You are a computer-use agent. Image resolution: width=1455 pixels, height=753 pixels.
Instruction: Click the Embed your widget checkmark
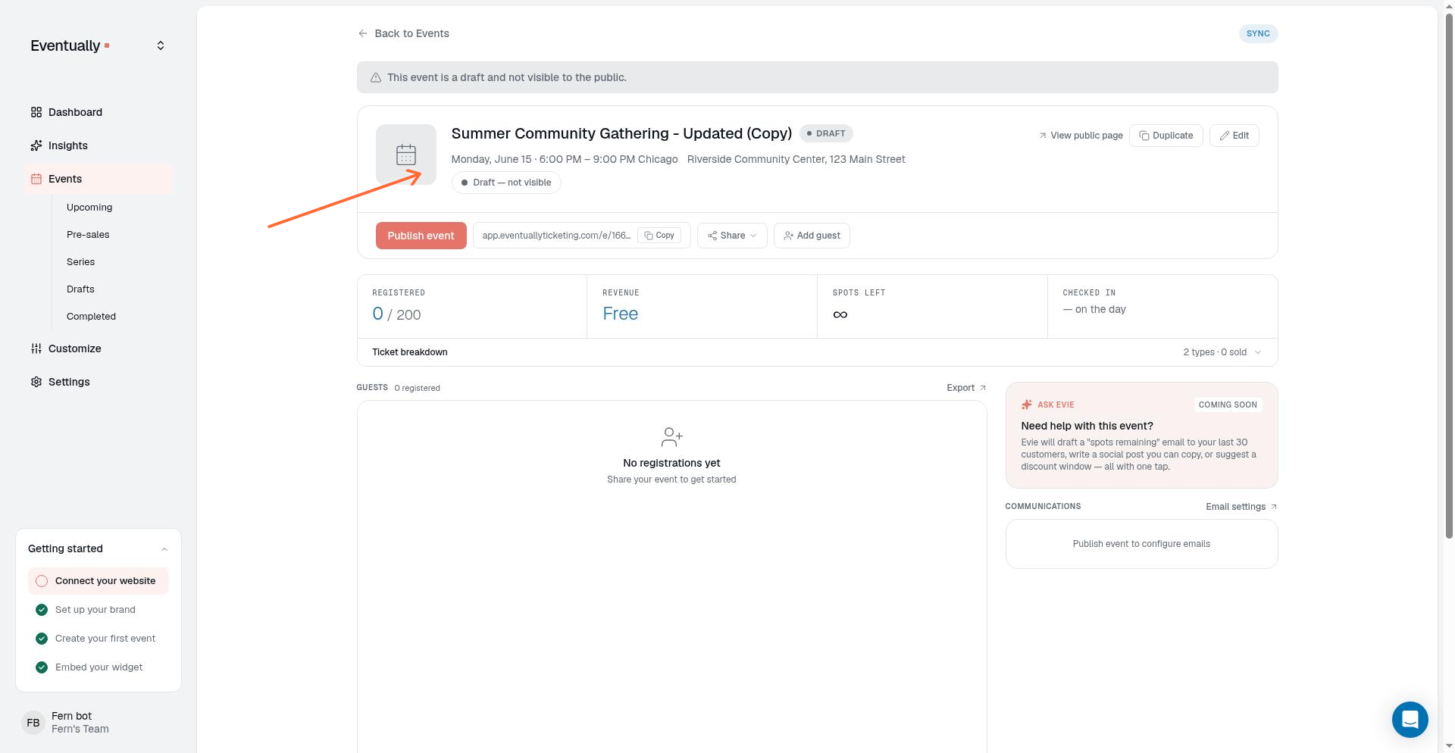coord(42,667)
